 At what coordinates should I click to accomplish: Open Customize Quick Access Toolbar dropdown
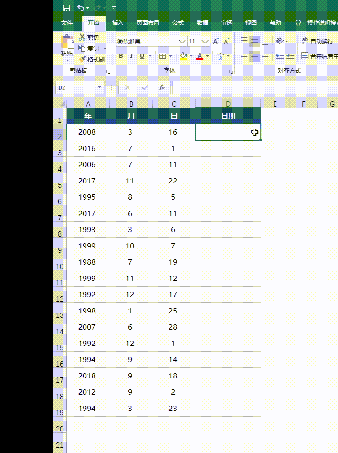(x=114, y=8)
